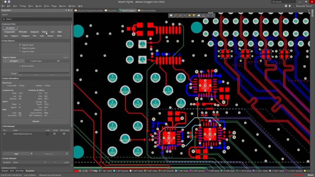Pin the Properties panel

pos(69,10)
